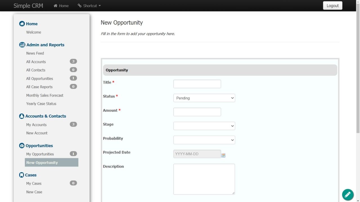Click the Home icon in top navbar
Viewport: 360px width, 202px height.
point(55,6)
